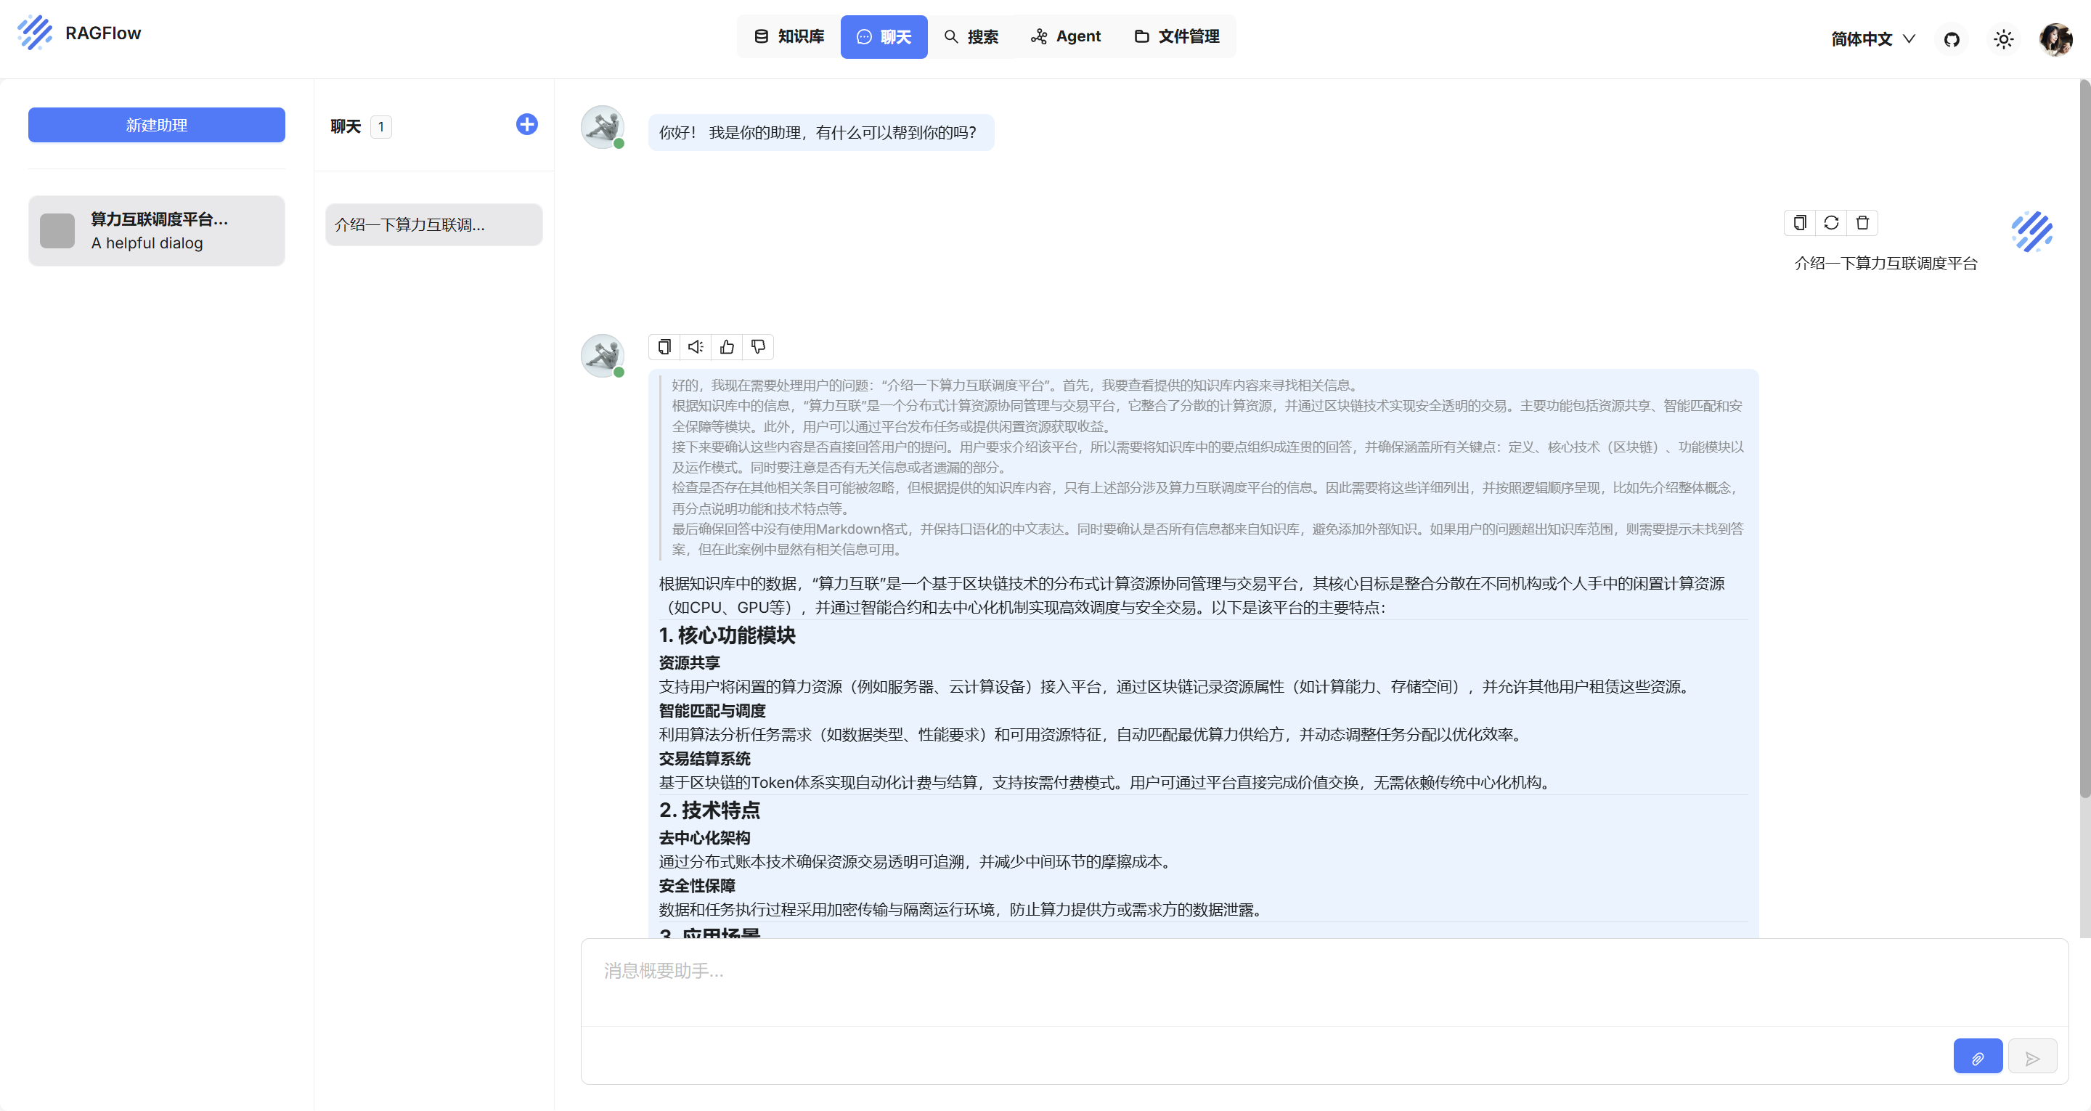2091x1111 pixels.
Task: Click the subheading 交易结算系统
Action: click(704, 760)
